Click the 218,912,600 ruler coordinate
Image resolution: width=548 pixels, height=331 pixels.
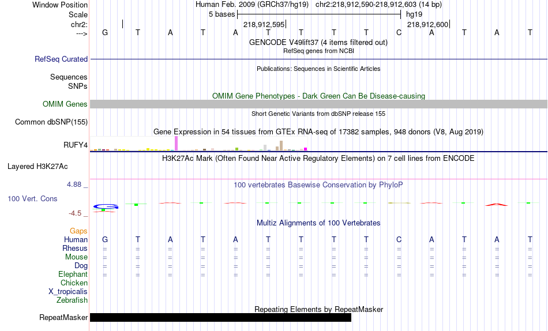[x=427, y=24]
